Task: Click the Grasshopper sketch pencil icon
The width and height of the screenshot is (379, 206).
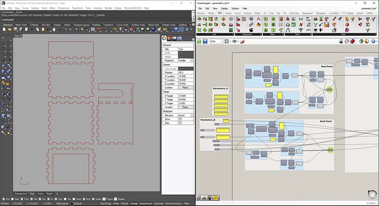Action: [243, 42]
